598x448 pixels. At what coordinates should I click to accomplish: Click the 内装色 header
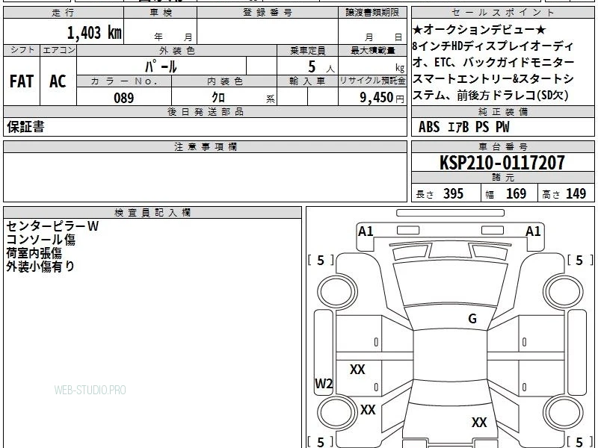click(224, 81)
